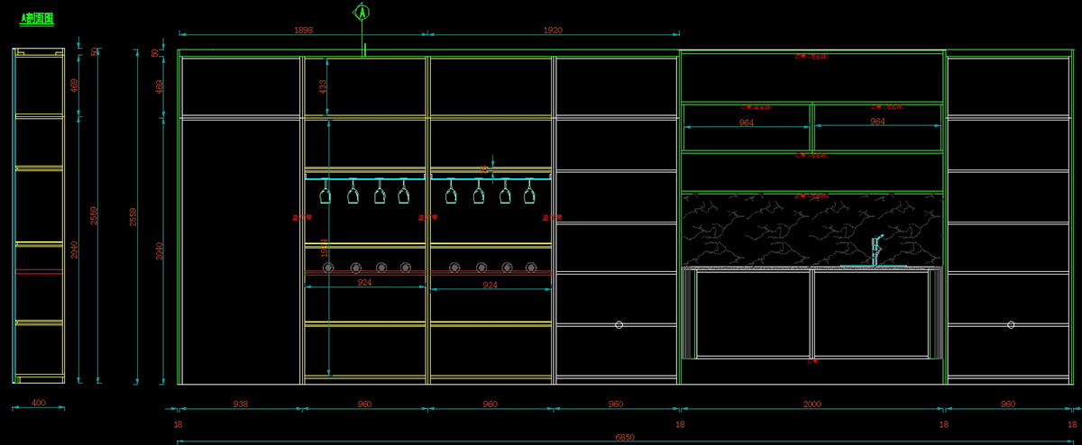This screenshot has height=445, width=1082.
Task: Click the A剖面图 title label
Action: tap(37, 19)
